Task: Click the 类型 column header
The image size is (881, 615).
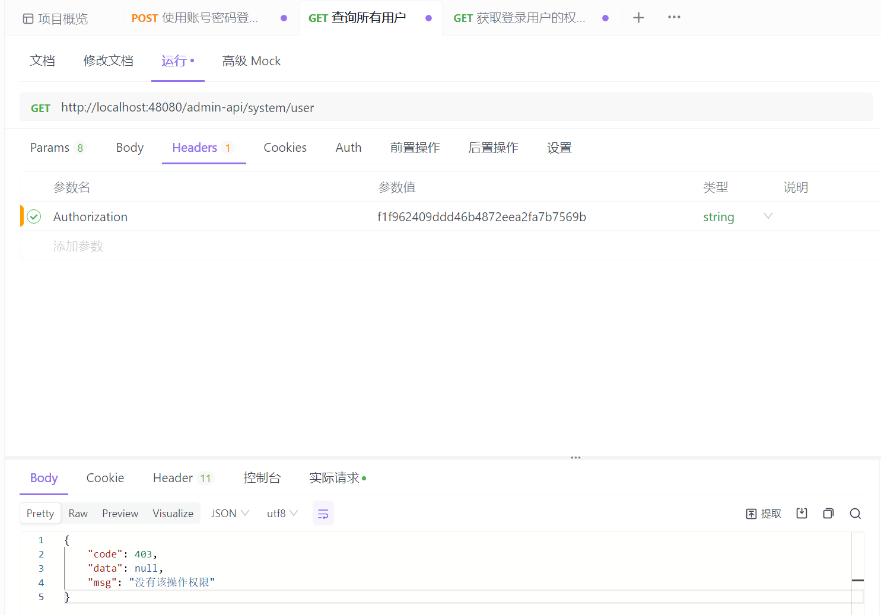Action: tap(715, 187)
